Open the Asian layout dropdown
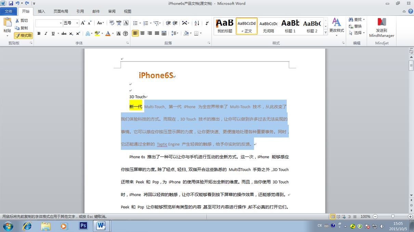Viewport: 414px width, 232px height. 185,23
